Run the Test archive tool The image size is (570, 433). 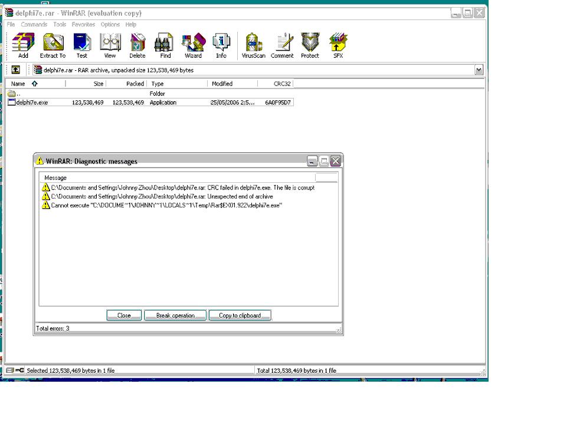82,45
